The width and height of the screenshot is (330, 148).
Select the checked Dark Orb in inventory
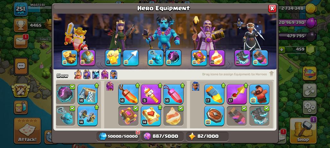(x=65, y=94)
